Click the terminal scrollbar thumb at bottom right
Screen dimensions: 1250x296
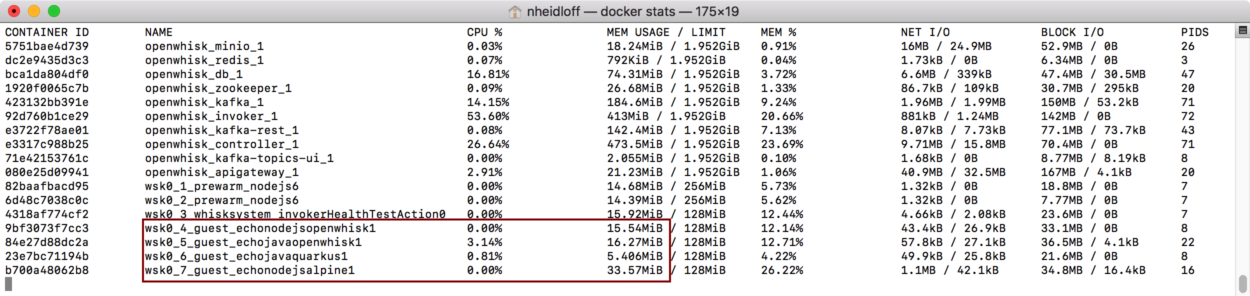1243,284
